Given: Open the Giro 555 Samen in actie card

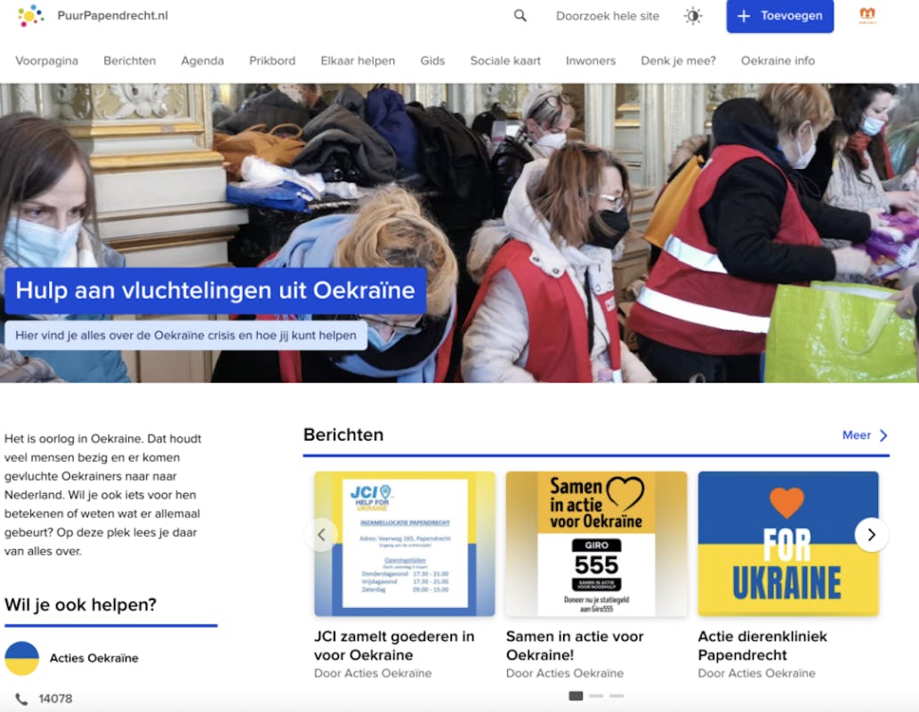Looking at the screenshot, I should pyautogui.click(x=596, y=544).
